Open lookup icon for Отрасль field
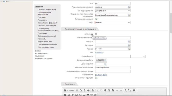 [129, 42]
